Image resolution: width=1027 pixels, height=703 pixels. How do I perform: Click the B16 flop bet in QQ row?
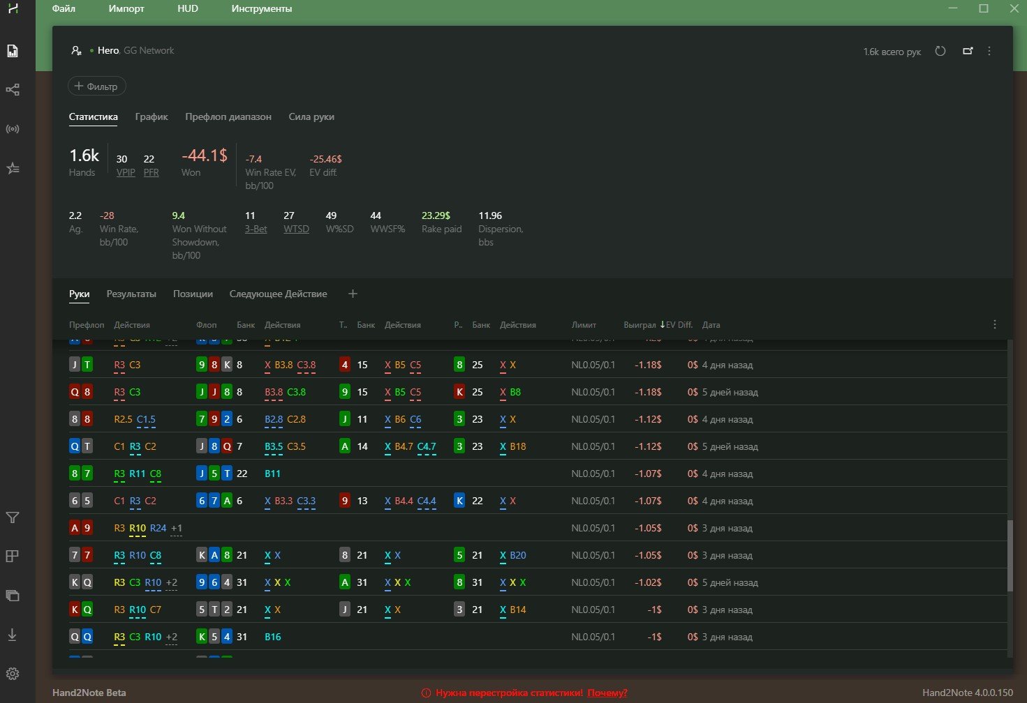(272, 637)
